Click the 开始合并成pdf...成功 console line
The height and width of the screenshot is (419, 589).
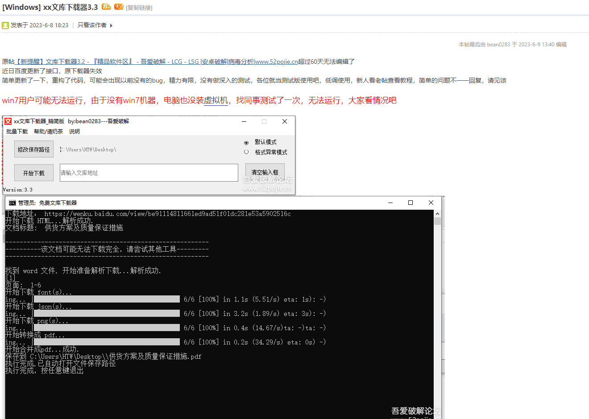pyautogui.click(x=42, y=349)
